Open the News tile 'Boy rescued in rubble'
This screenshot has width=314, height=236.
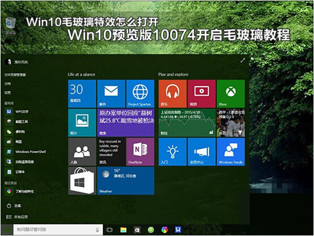(111, 152)
